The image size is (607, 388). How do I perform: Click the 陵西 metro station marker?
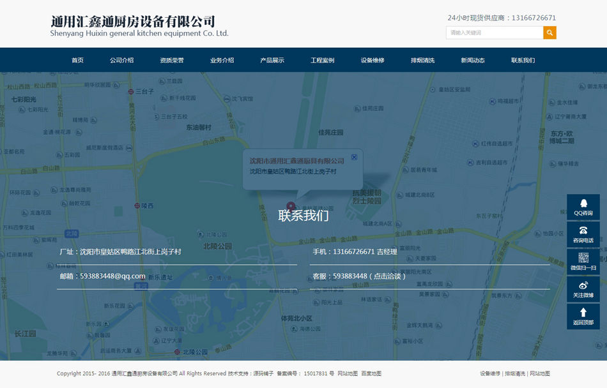pyautogui.click(x=137, y=205)
